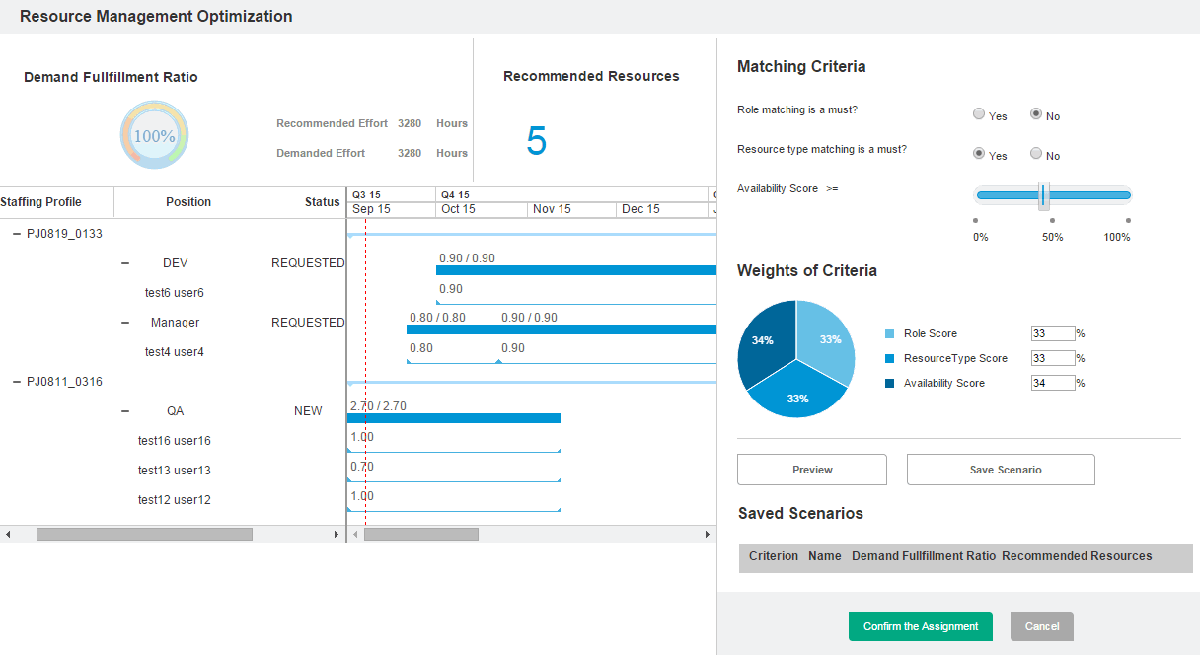Click the 100% demand fulfillment donut gauge
The width and height of the screenshot is (1200, 655).
pos(154,136)
